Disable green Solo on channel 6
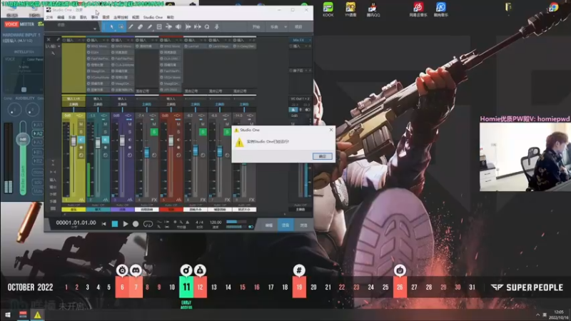 (x=203, y=132)
